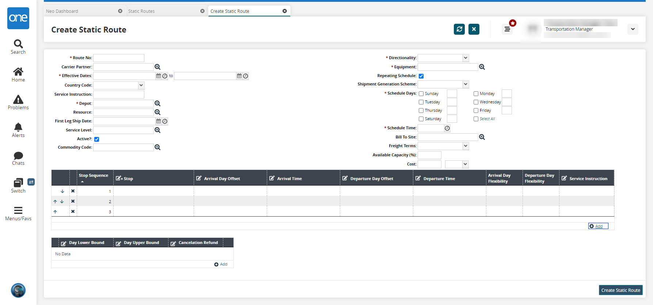Check the Sunday schedule day

click(x=421, y=94)
